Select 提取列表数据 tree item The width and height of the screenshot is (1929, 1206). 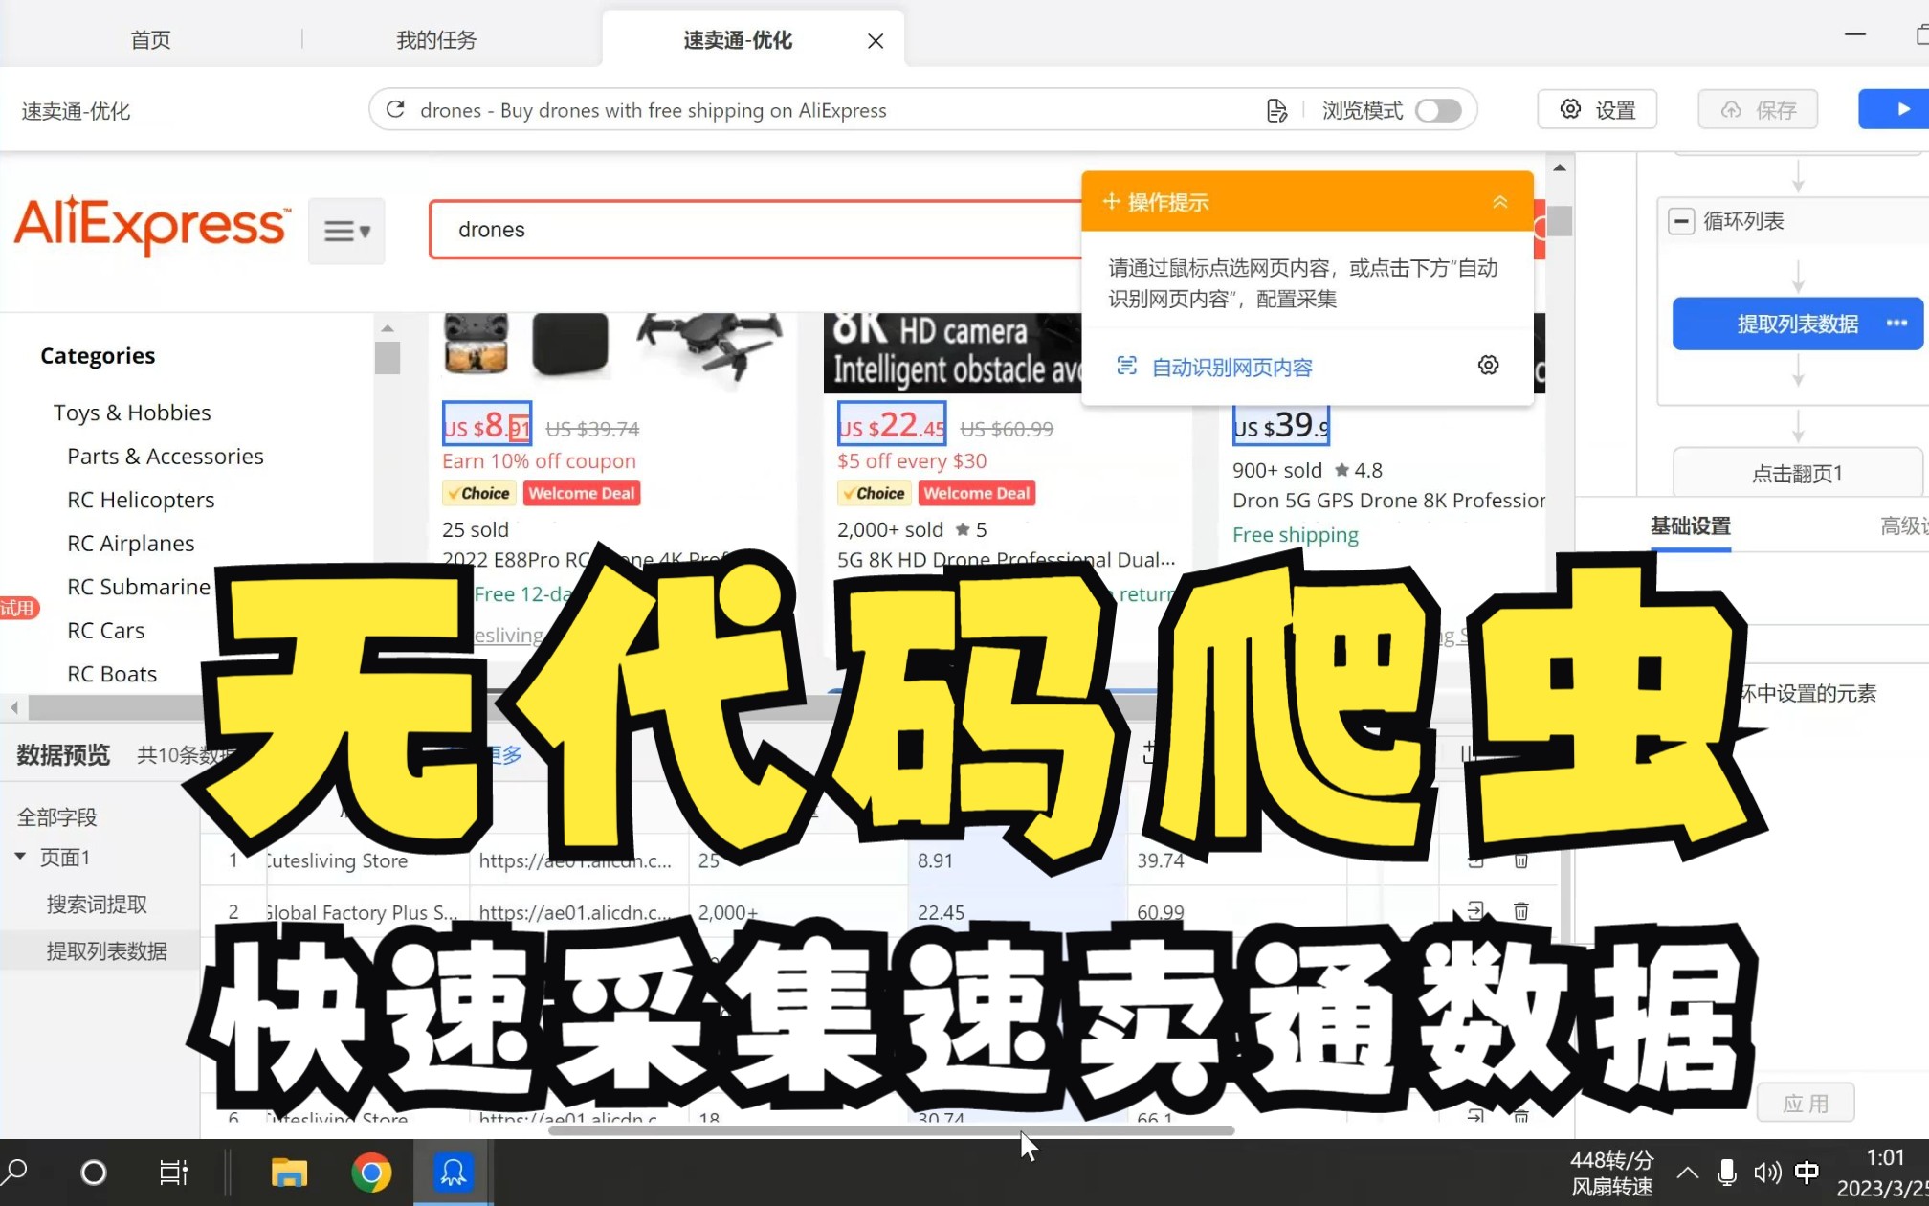106,950
